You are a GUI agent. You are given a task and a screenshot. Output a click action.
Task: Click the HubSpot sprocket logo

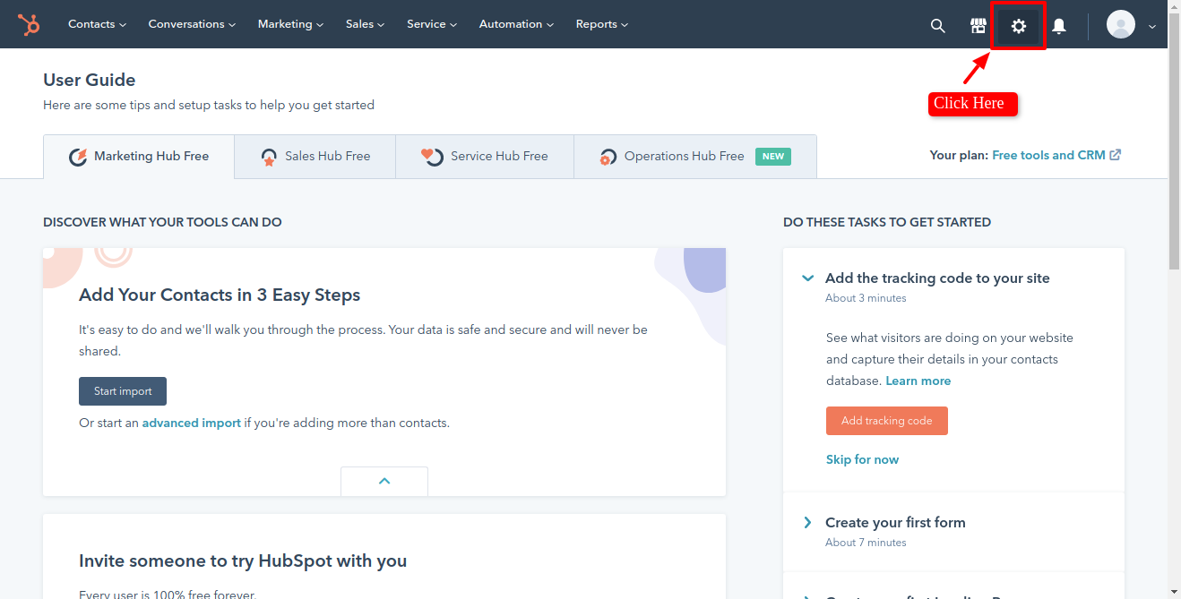coord(29,25)
